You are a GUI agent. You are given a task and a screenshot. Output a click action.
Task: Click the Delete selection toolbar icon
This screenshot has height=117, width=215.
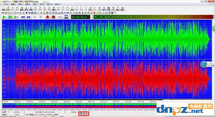[54, 9]
